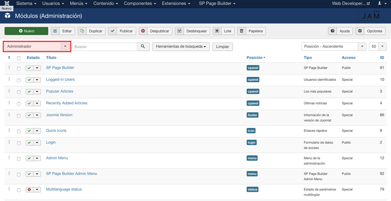Click the Opciones gear button

[x=371, y=31]
